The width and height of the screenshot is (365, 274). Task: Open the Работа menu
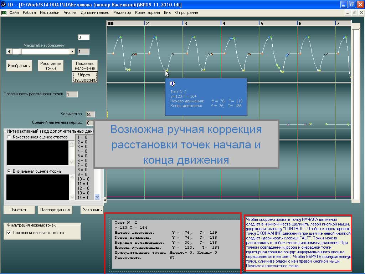coord(29,12)
